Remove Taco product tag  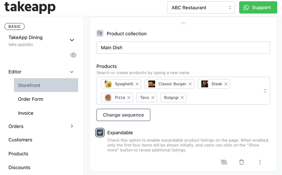pos(153,97)
